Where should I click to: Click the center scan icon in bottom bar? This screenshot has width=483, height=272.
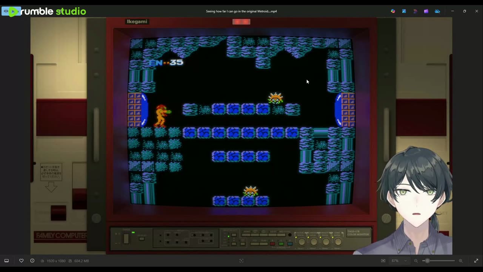point(241,261)
